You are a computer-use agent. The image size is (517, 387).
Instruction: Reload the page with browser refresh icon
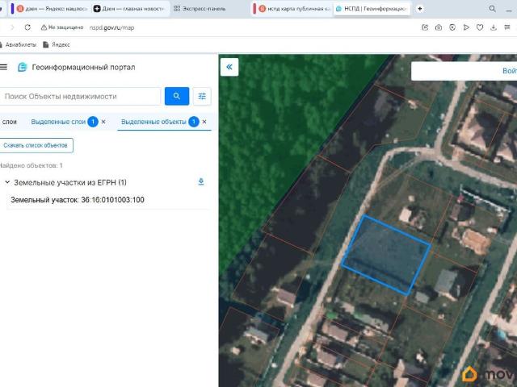27,27
